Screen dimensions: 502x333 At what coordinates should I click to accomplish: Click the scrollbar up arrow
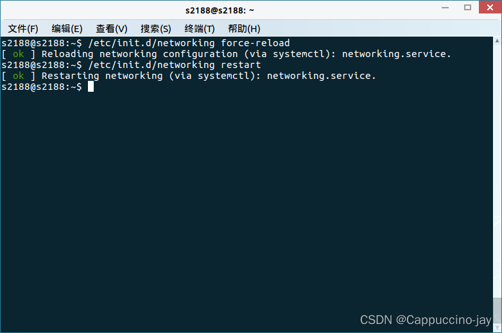pos(498,40)
